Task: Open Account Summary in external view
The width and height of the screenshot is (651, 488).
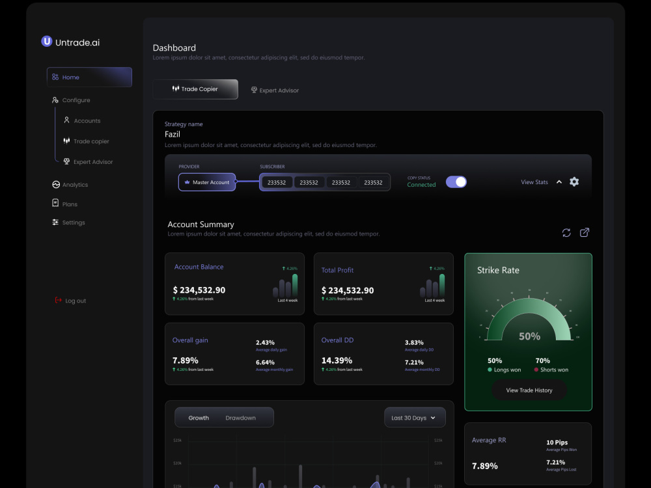Action: [584, 232]
